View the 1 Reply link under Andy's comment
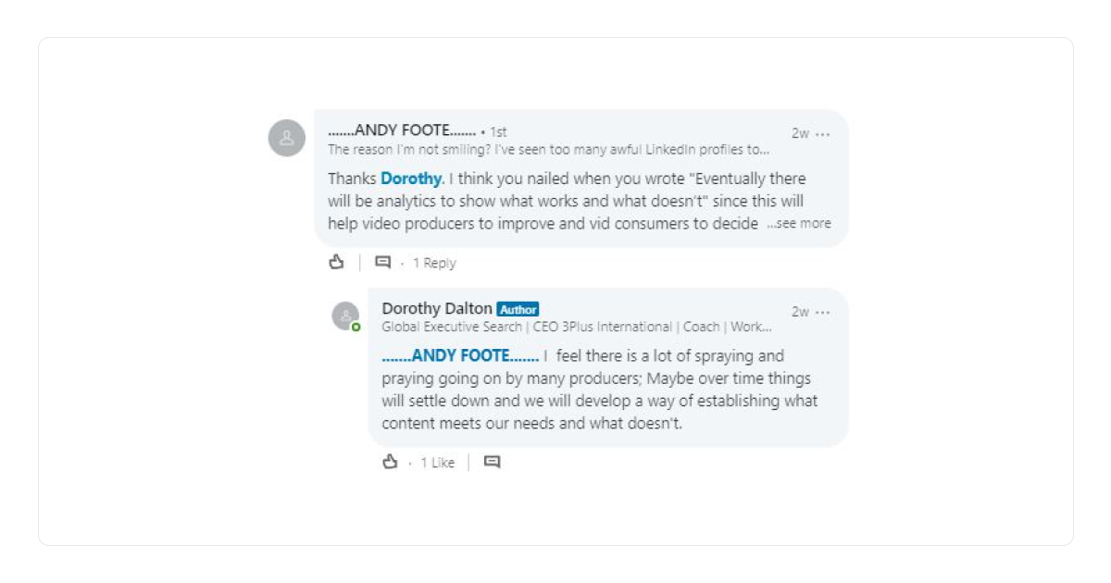The image size is (1111, 583). pyautogui.click(x=432, y=262)
